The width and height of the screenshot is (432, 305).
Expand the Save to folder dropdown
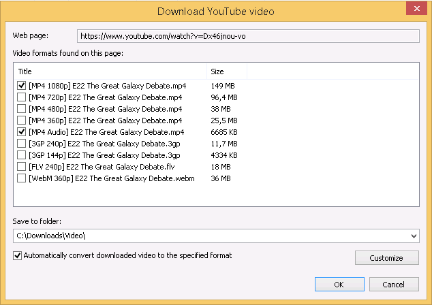pos(414,236)
